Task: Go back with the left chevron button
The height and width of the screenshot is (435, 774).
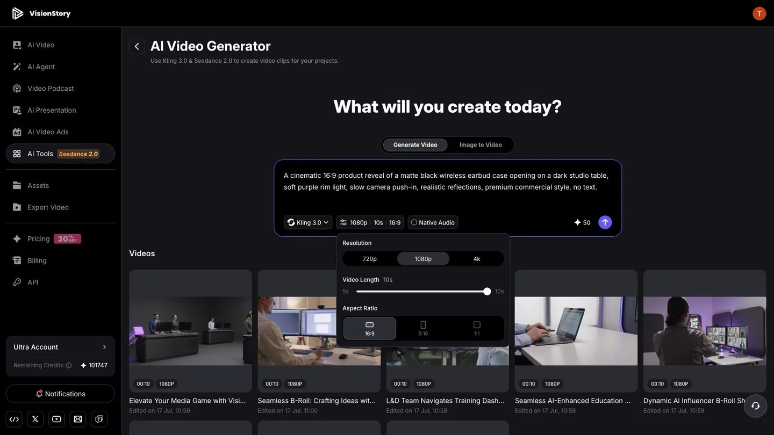Action: tap(137, 47)
